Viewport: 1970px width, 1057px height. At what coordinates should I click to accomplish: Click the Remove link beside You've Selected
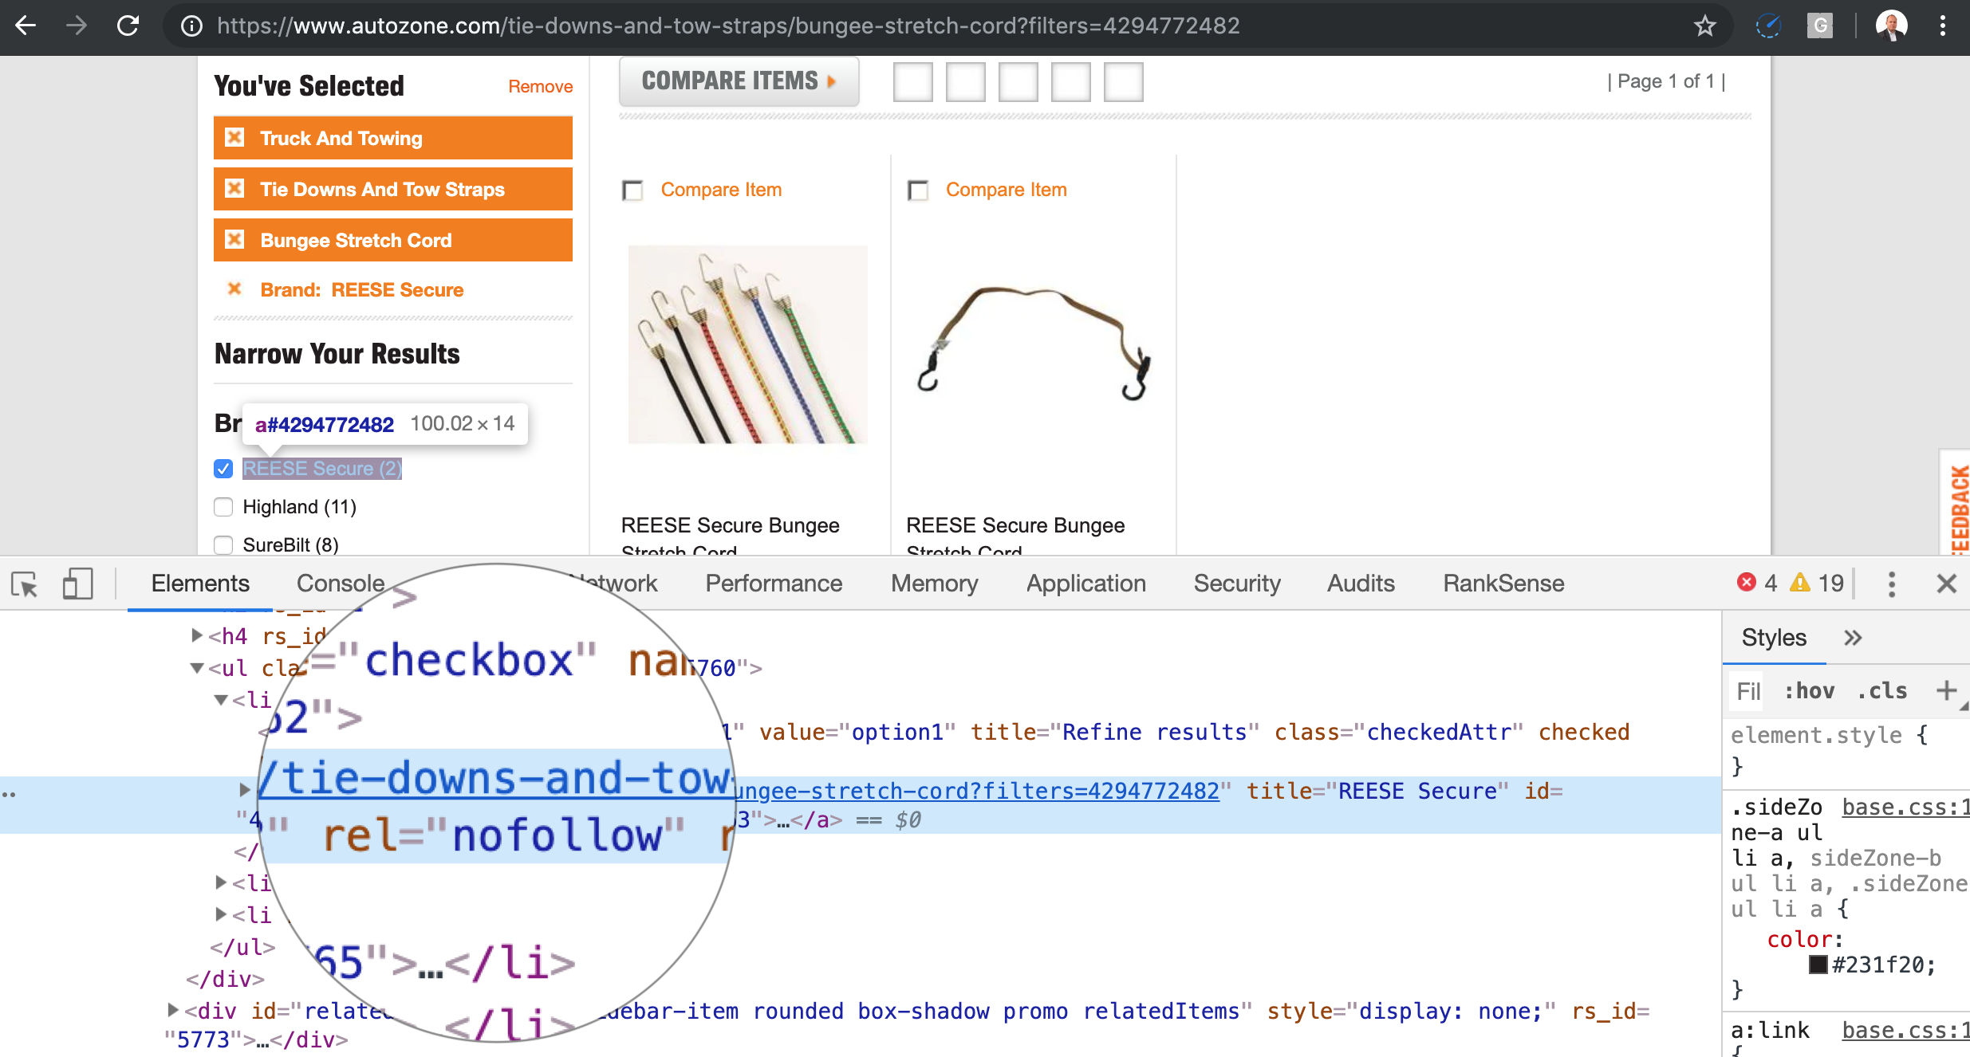[x=540, y=87]
